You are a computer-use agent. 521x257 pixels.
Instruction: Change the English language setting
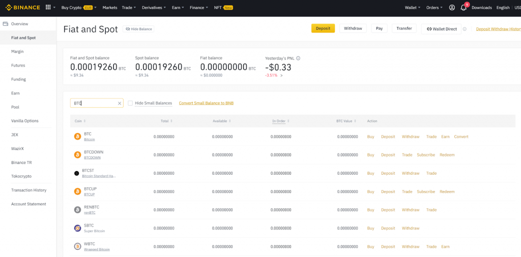click(503, 8)
